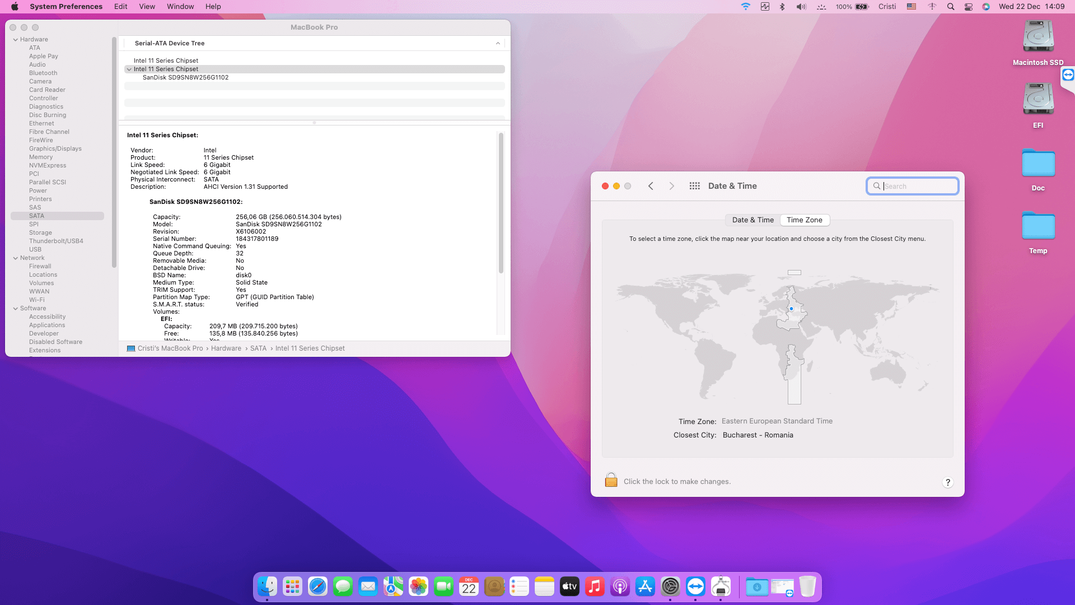Open the Edit menu
The image size is (1075, 605).
[120, 7]
